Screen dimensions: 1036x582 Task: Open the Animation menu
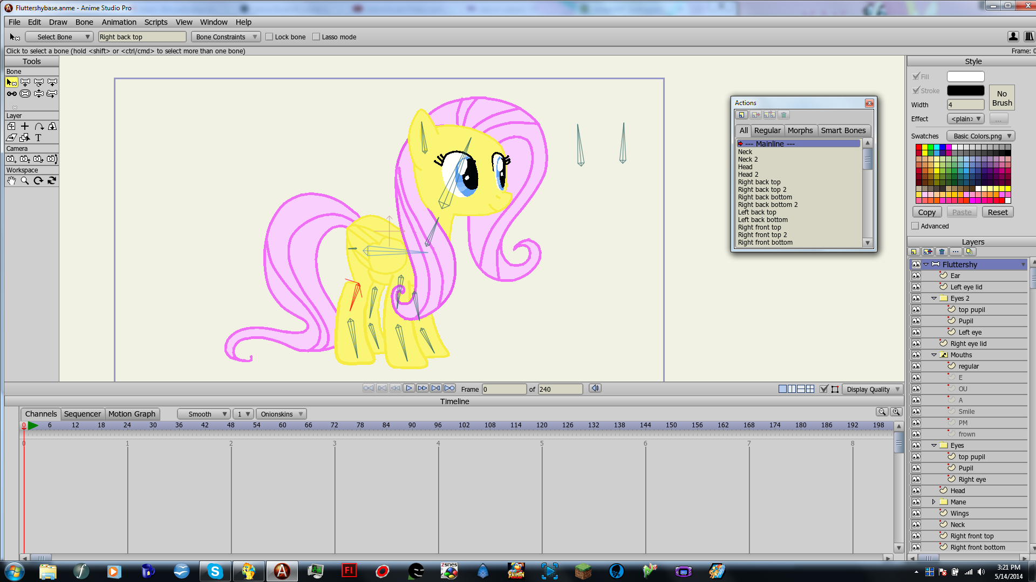click(x=119, y=22)
